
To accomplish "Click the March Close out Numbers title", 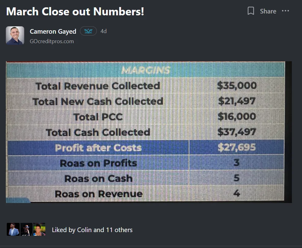I will (x=75, y=11).
